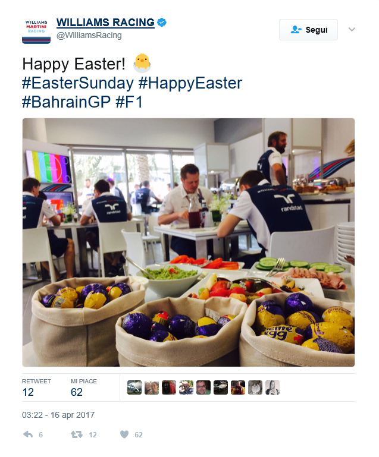The image size is (379, 457).
Task: View the RETWEET count of 12
Action: pos(28,392)
